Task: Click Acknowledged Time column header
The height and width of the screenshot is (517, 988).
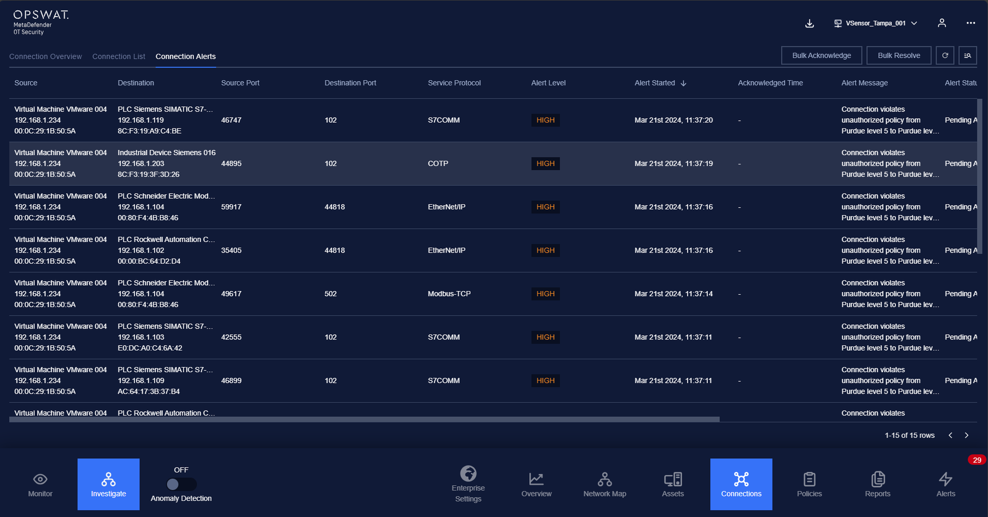Action: point(770,83)
